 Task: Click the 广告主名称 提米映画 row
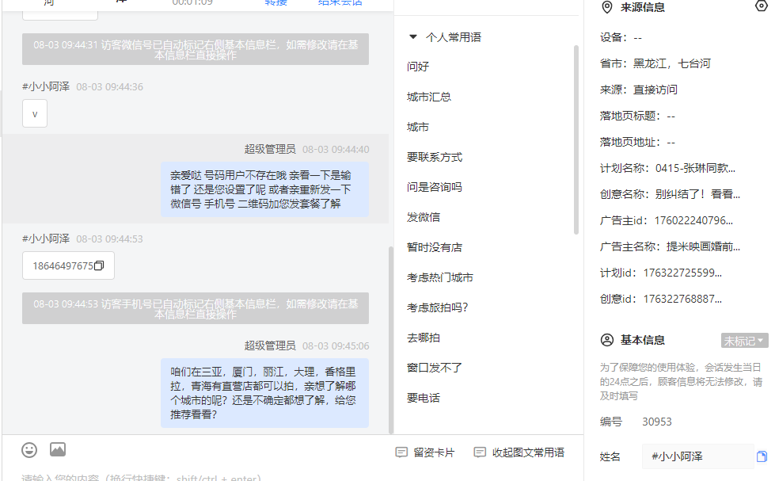tap(671, 246)
